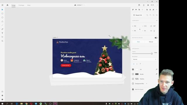This screenshot has width=187, height=105.
Task: Align selection to bottom edge
Action: coord(139,10)
